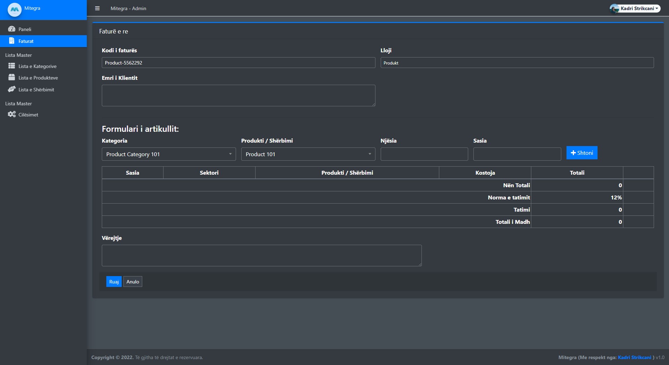Focus the Kodi i faturës field

pos(238,63)
